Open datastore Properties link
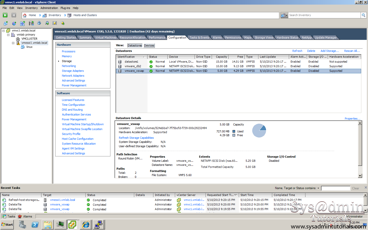The image size is (368, 230). (x=352, y=119)
